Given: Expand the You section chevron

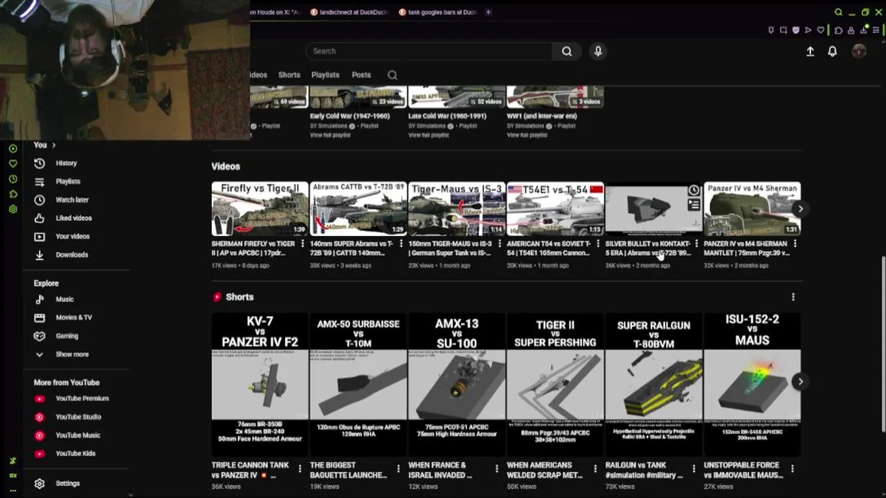Looking at the screenshot, I should pos(53,145).
